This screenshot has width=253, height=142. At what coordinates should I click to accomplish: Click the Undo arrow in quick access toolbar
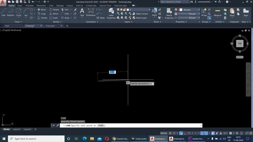pyautogui.click(x=33, y=2)
